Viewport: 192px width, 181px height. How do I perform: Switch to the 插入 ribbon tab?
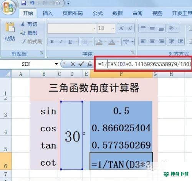48,13
